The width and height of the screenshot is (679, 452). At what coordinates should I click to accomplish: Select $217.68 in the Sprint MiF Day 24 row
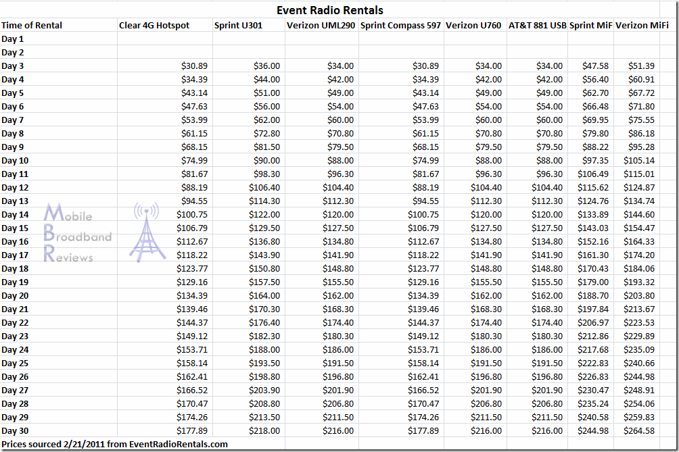point(593,349)
